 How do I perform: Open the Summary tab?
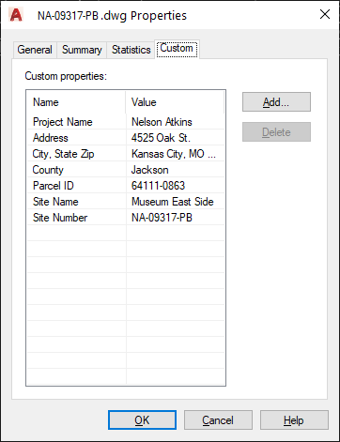click(x=82, y=50)
